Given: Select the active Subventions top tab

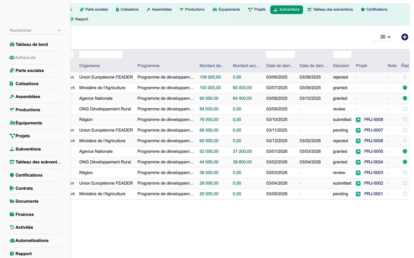Looking at the screenshot, I should point(287,9).
